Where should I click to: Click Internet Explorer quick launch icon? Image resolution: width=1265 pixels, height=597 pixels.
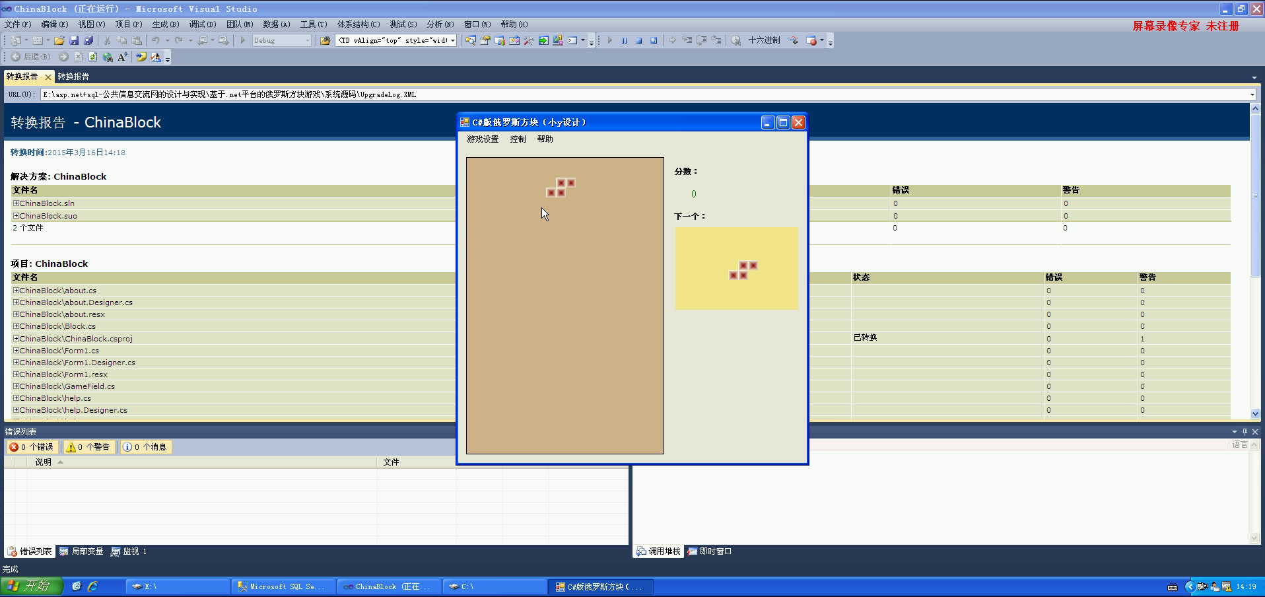click(x=92, y=586)
